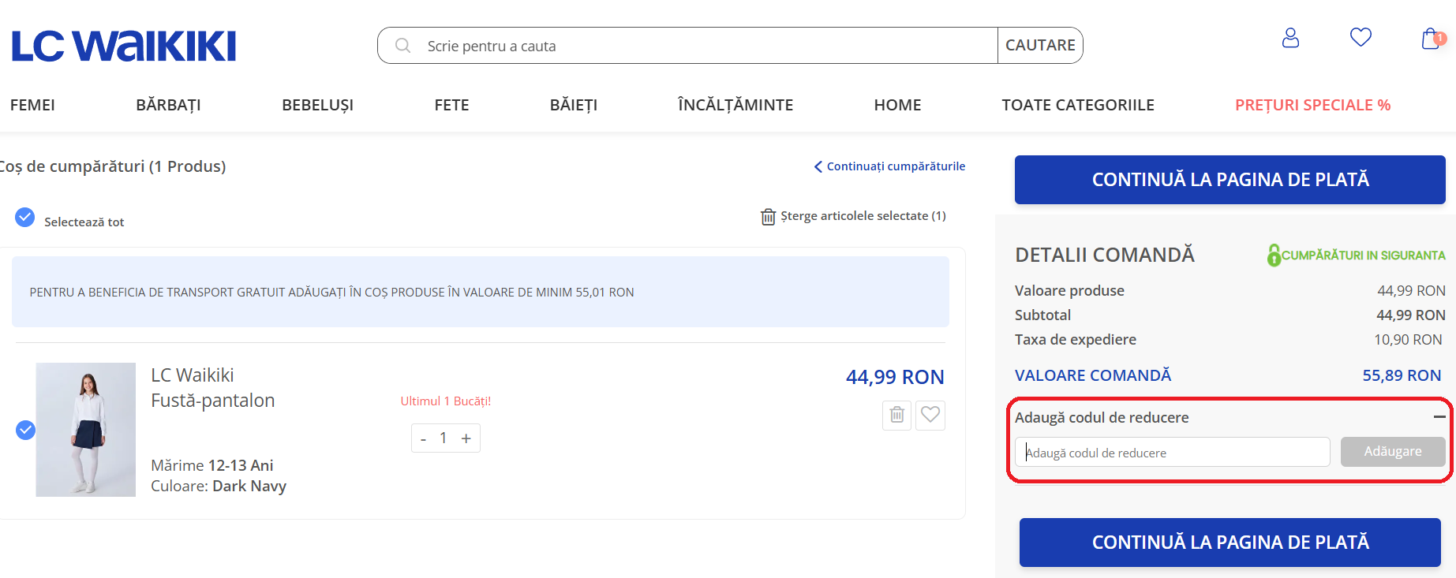Click the search magnifier icon
Viewport: 1456px width, 578px height.
402,46
